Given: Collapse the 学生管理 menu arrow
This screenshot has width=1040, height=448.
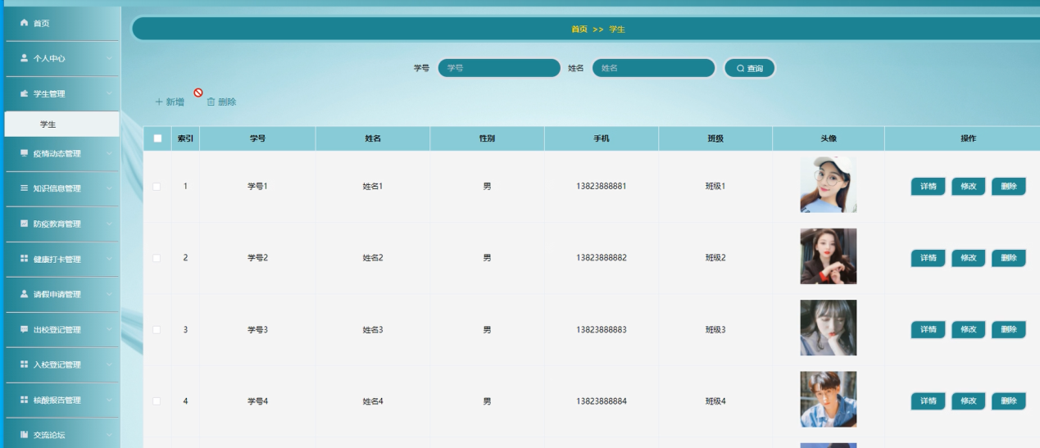Looking at the screenshot, I should (x=109, y=93).
